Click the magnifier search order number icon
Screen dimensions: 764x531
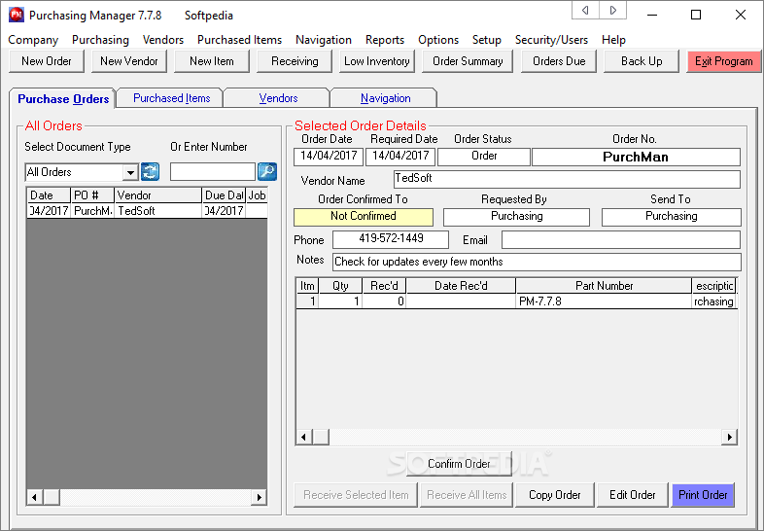267,171
